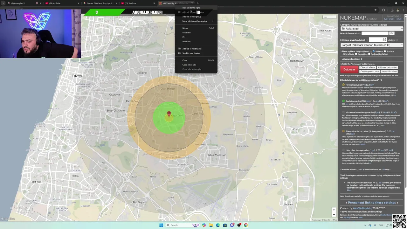Toggle the Fireball radius effect marker
The width and height of the screenshot is (407, 229).
point(343,85)
